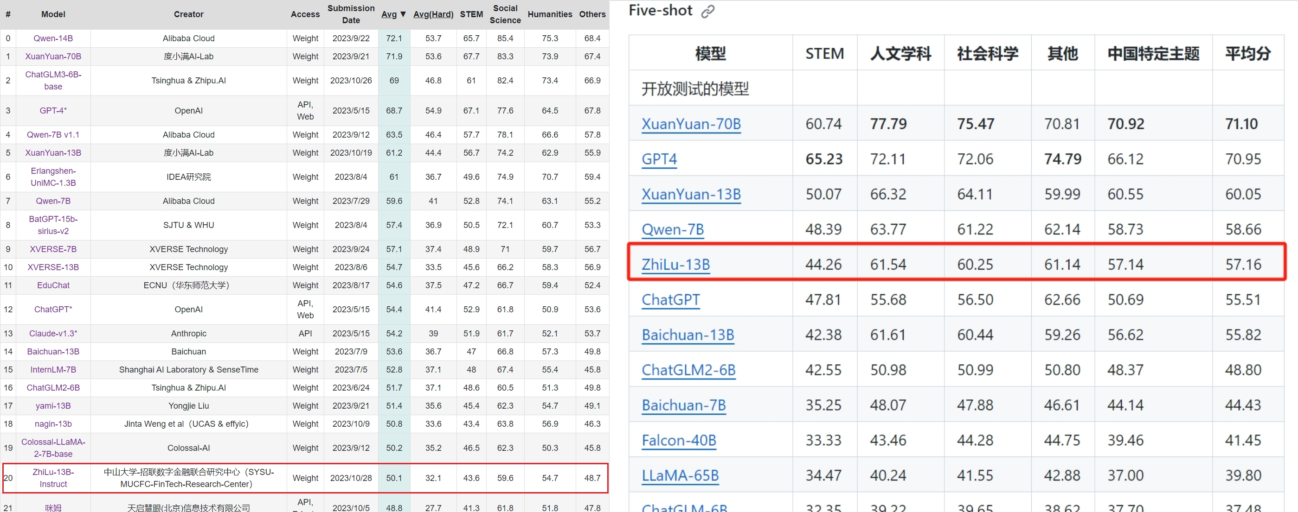
Task: Click the Creator column header
Action: [189, 15]
